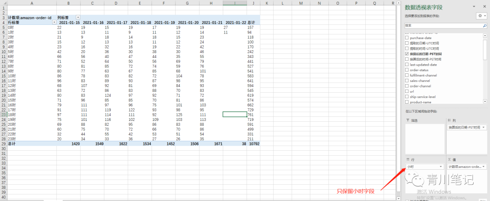Tick the order-status field checkbox
The width and height of the screenshot is (490, 201).
coord(407,70)
